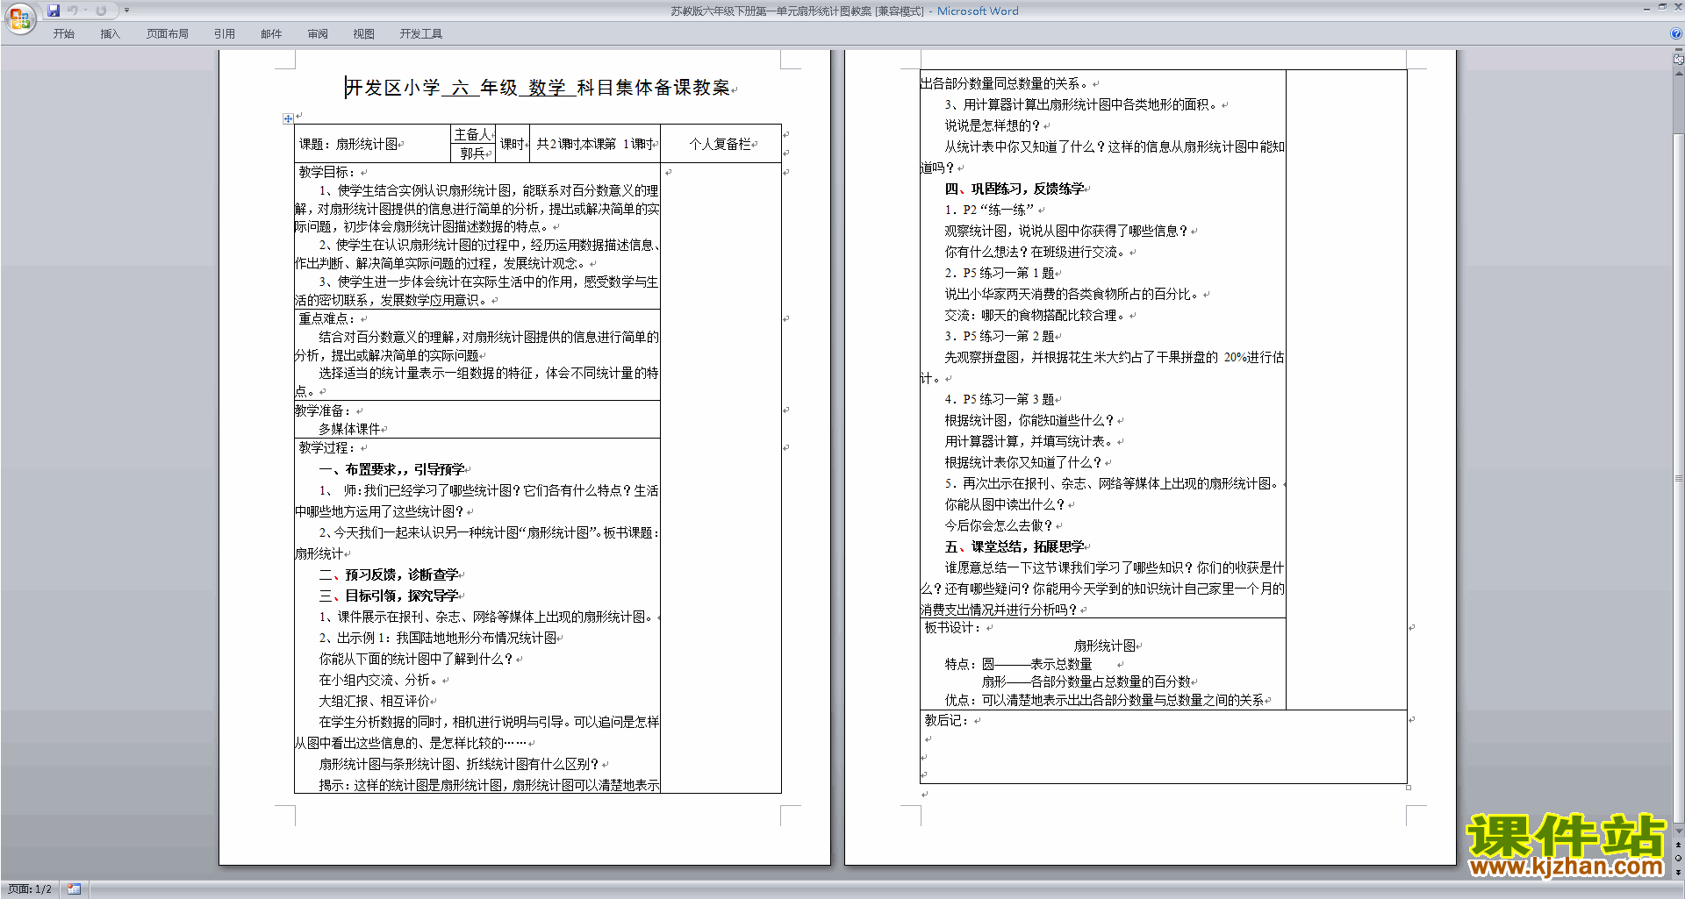Switch to the 页面布局 tab

168,33
